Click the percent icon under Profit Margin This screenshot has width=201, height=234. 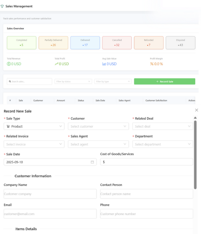coord(152,64)
